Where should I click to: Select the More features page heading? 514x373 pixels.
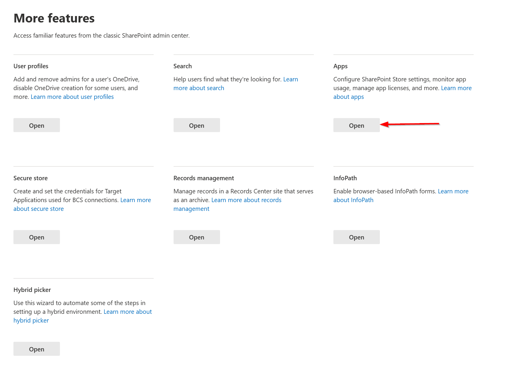pos(54,18)
